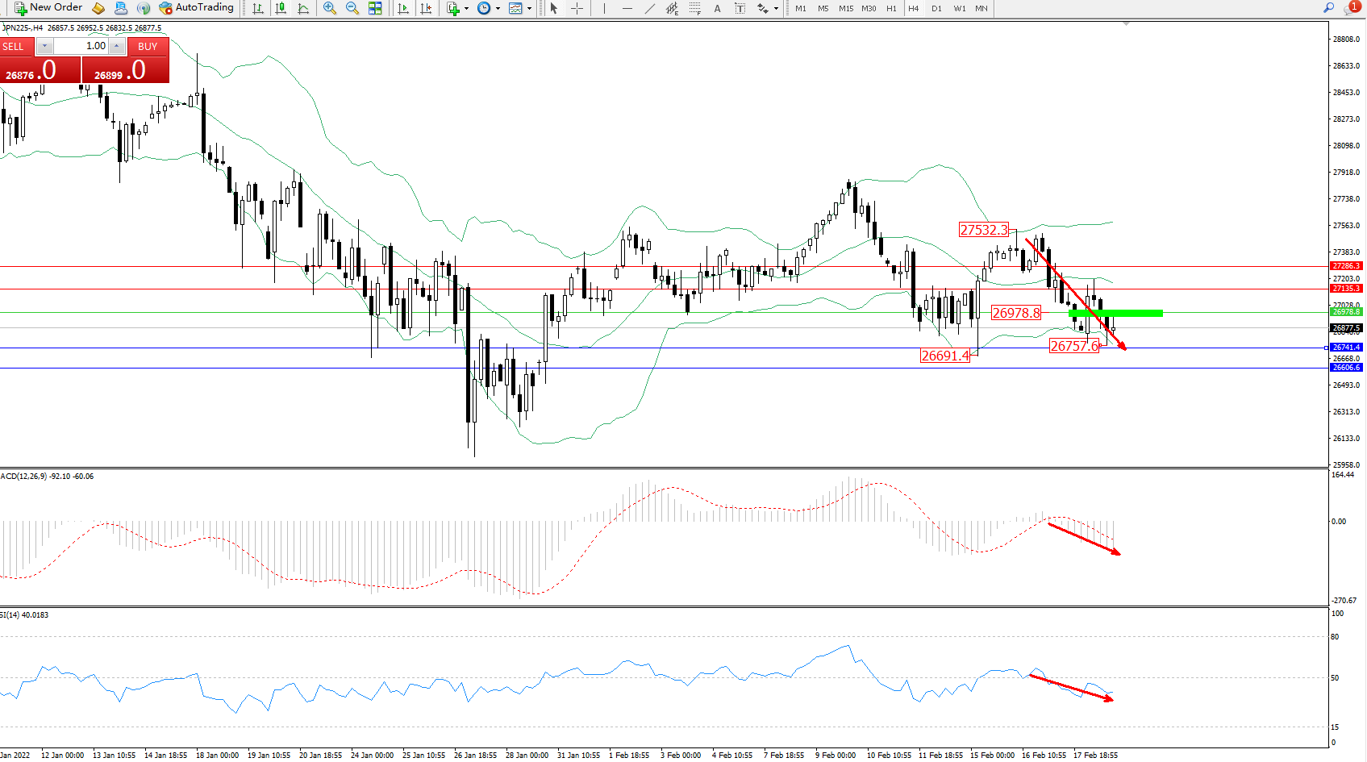This screenshot has height=762, width=1367.
Task: Open the Indicators list dropdown arrow
Action: [466, 8]
